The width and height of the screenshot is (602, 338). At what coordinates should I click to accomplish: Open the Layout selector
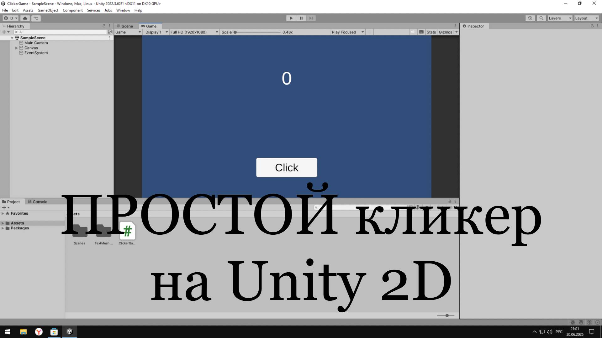[586, 18]
